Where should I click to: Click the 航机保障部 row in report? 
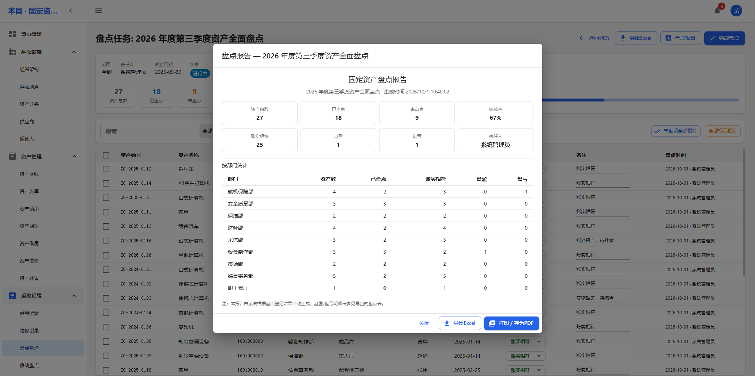pyautogui.click(x=377, y=192)
